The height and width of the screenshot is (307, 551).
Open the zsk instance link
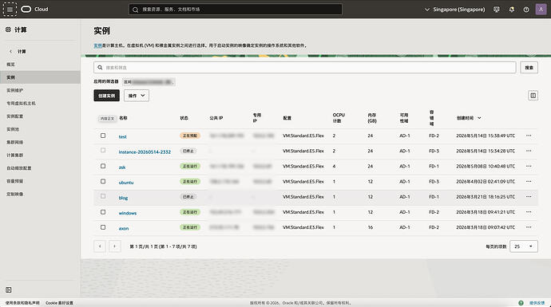pyautogui.click(x=122, y=167)
